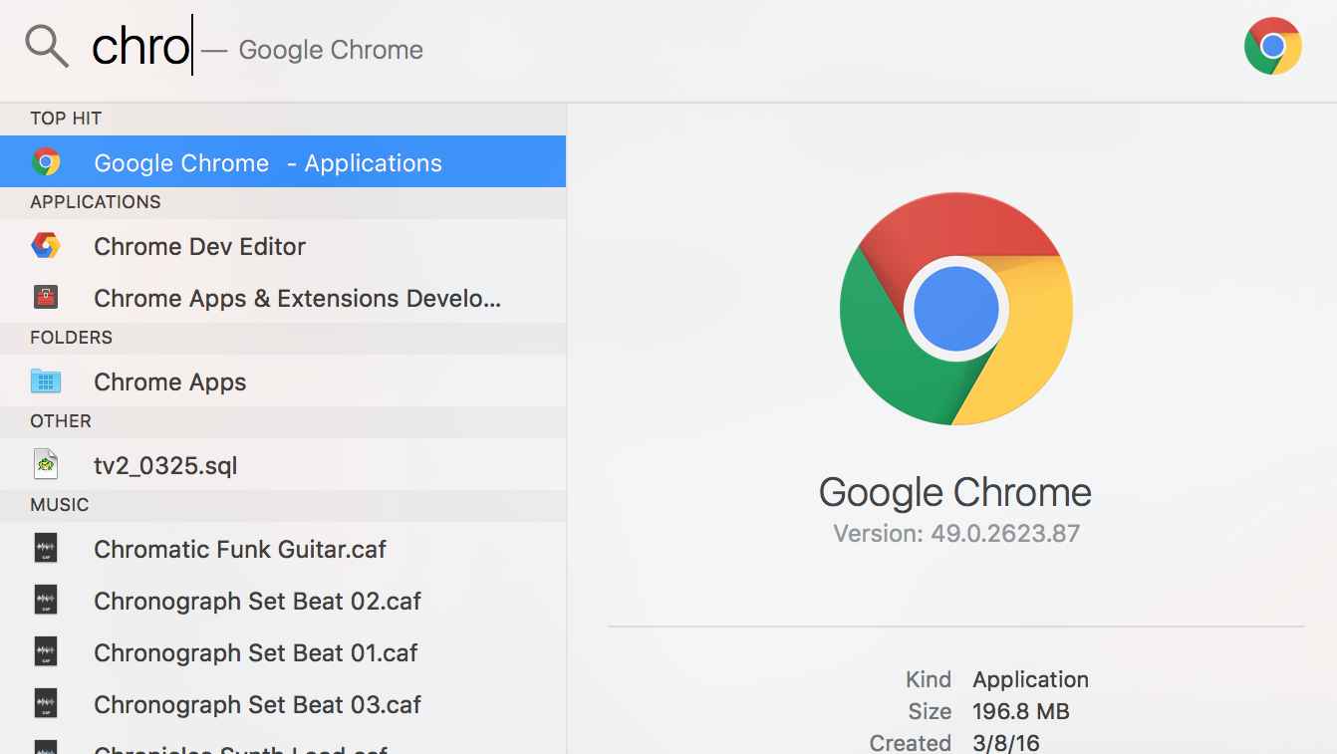Select the Chrome Apps folder result
Viewport: 1337px width, 754px height.
283,380
